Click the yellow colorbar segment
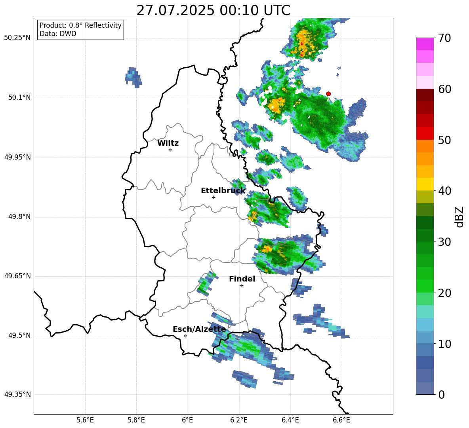 pyautogui.click(x=425, y=184)
